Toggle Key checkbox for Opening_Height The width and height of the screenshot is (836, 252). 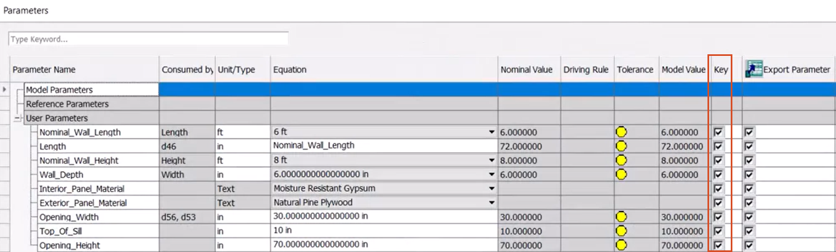[x=719, y=245]
